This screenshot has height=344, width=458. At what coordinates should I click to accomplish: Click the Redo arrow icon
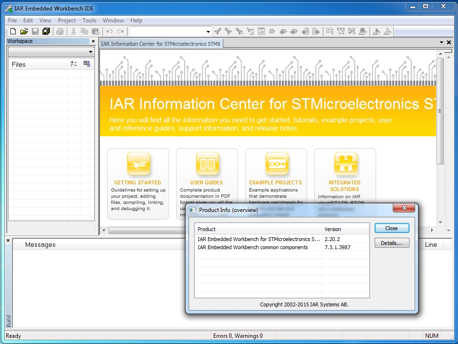click(120, 31)
